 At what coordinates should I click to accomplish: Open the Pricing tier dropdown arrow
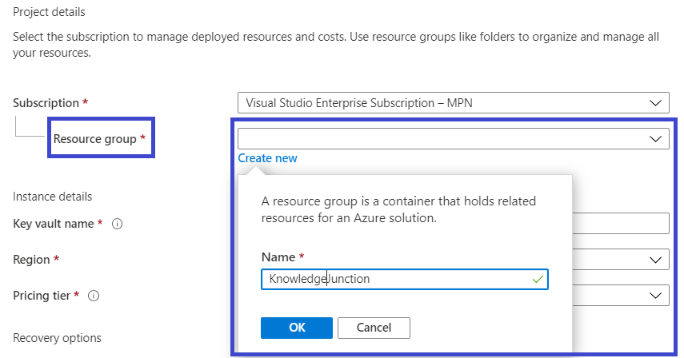656,296
